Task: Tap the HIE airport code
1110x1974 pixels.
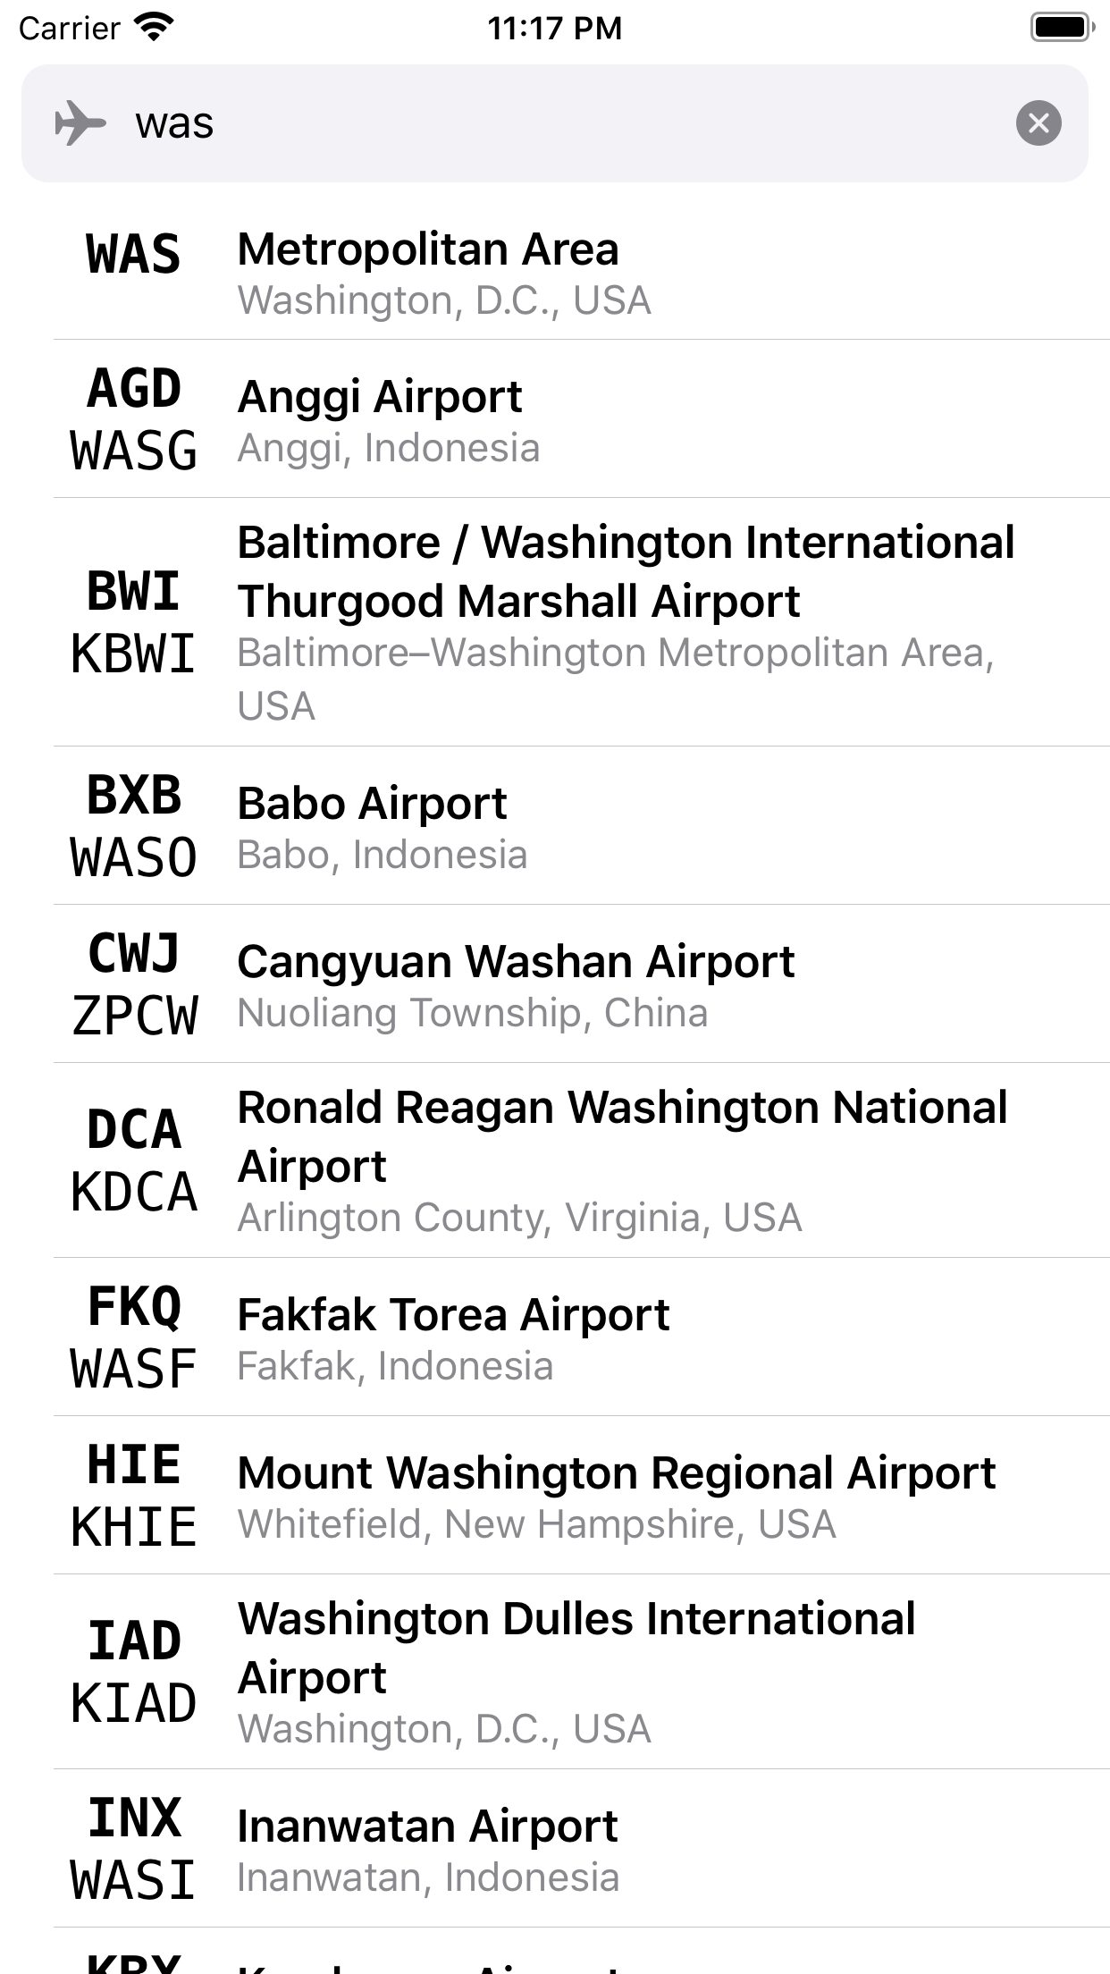Action: coord(134,1465)
